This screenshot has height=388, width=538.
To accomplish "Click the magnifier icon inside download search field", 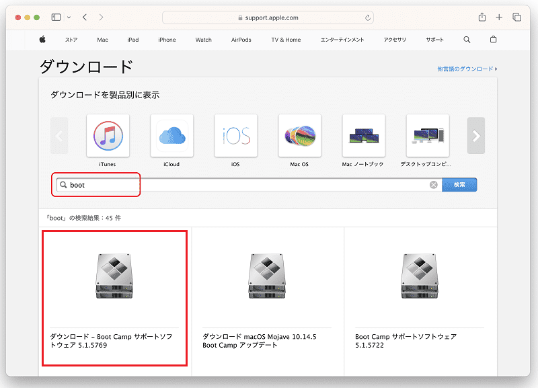I will point(63,185).
